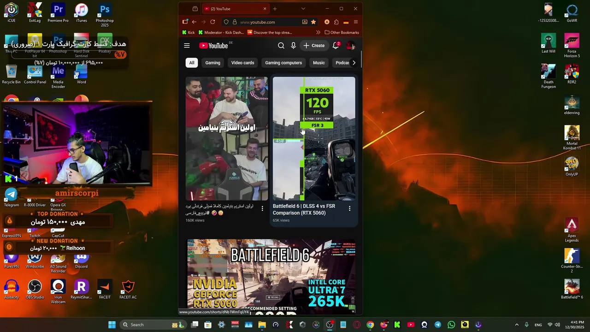Open FACEIT AC desktop shortcut

[128, 290]
